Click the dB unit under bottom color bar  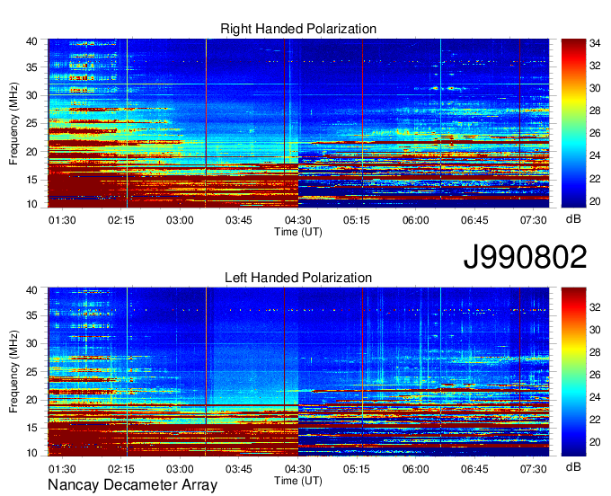tap(573, 466)
